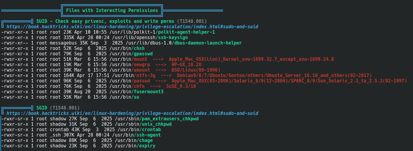Click the red /usr/bin/passwd path

(130, 81)
